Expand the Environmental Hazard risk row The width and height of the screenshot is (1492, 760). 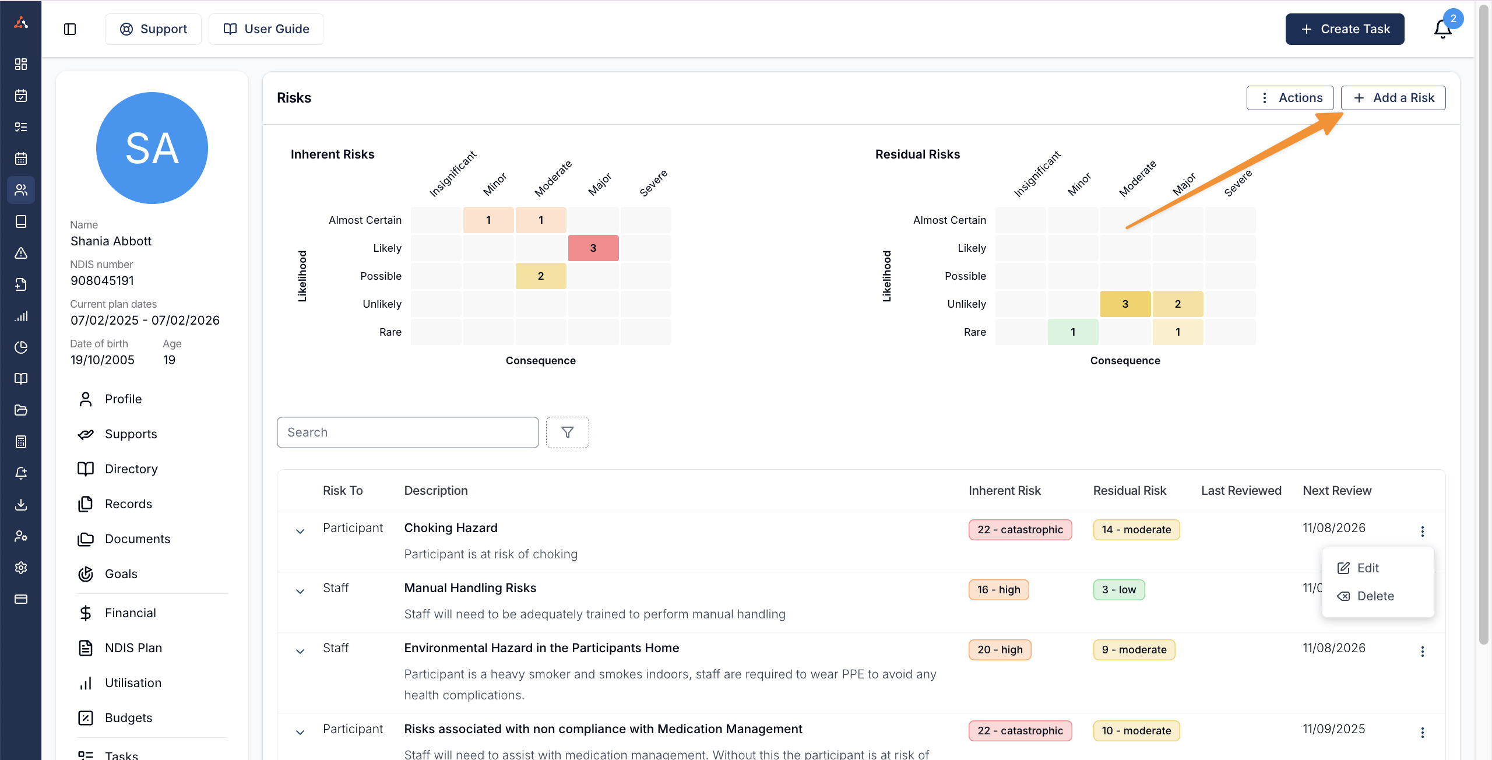coord(300,651)
